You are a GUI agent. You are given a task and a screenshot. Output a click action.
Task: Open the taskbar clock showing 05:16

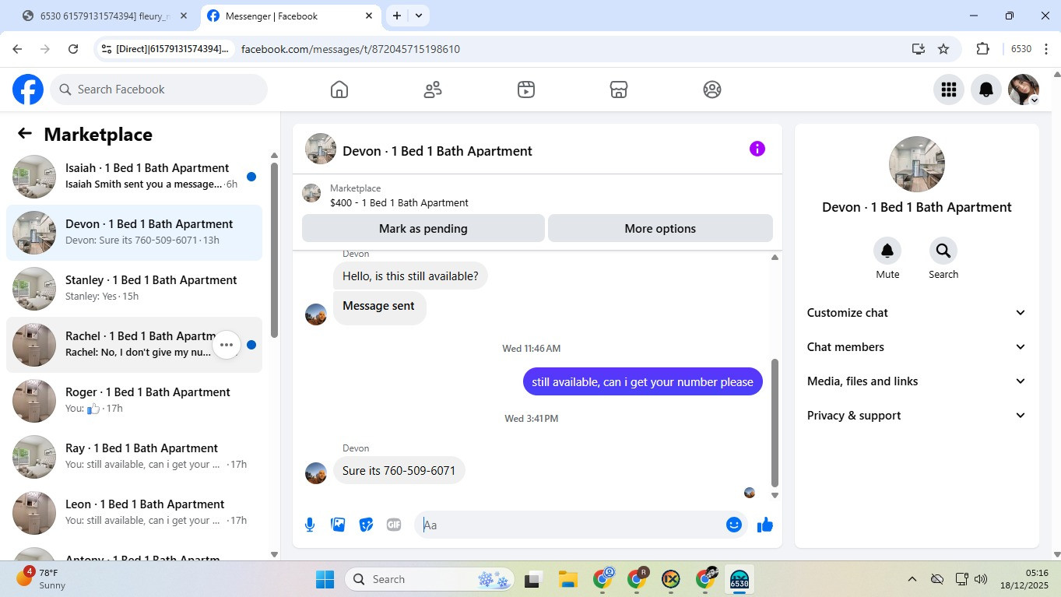pyautogui.click(x=1025, y=579)
